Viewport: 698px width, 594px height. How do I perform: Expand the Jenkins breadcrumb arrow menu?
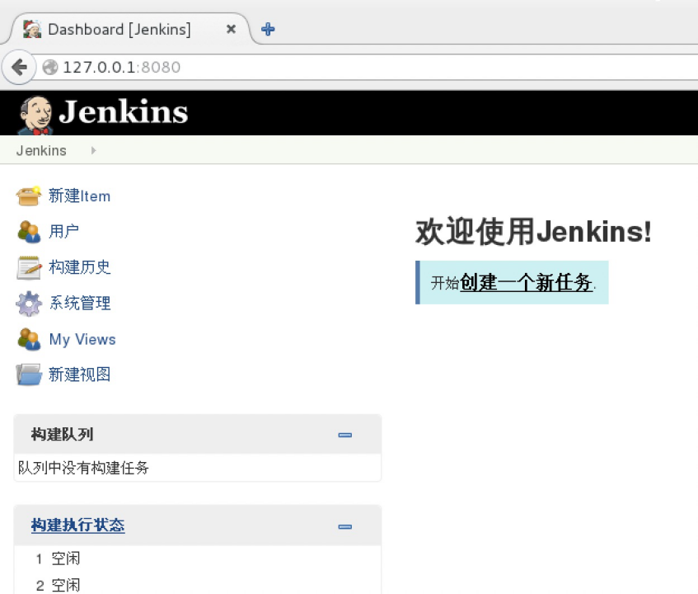click(x=93, y=151)
